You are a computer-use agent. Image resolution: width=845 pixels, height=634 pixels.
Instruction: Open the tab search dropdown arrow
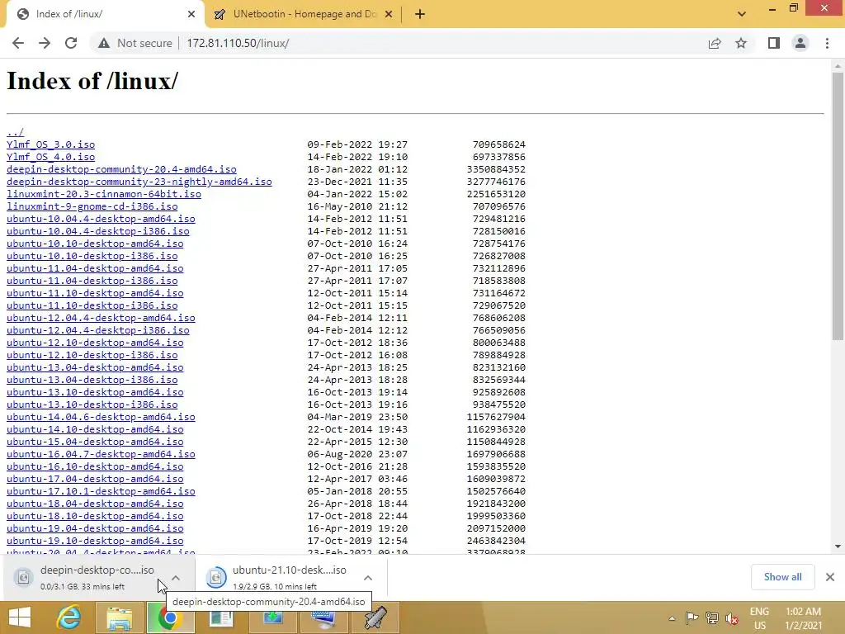point(742,14)
